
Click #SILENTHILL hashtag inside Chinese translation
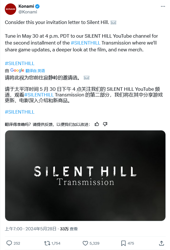(39, 95)
